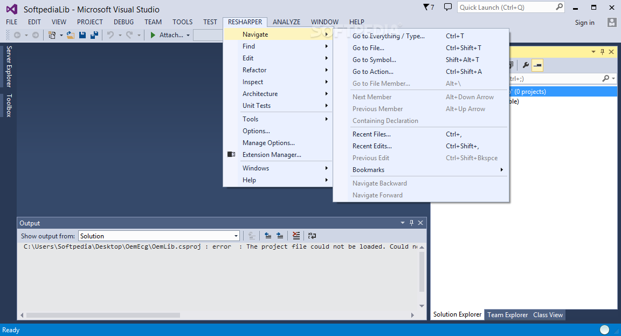Click the Quick Launch magnifier icon
The image size is (621, 336).
[559, 7]
